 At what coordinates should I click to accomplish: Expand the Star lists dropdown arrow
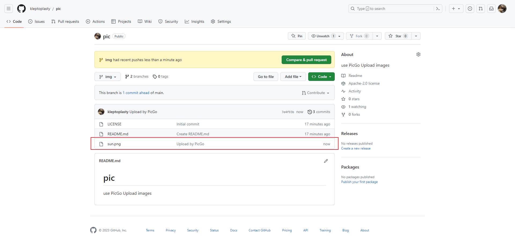point(416,36)
